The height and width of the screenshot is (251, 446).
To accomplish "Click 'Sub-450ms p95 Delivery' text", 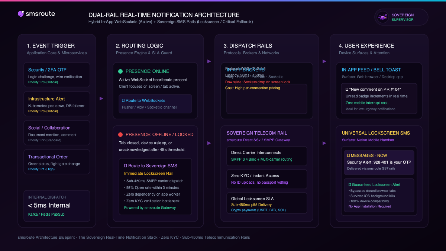I will [251, 205].
